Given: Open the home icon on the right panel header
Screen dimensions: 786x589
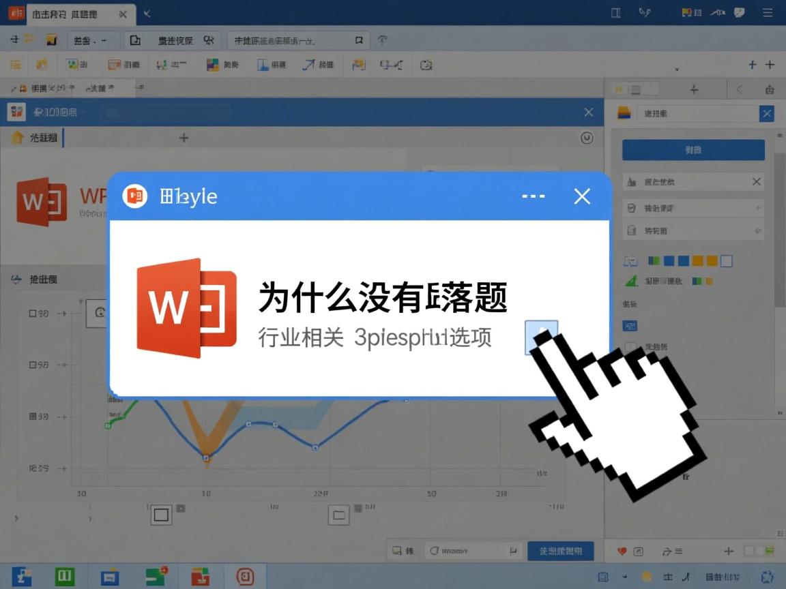Looking at the screenshot, I should (x=620, y=89).
